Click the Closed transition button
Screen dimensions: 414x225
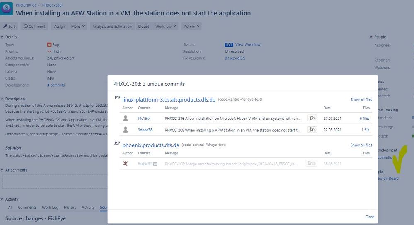click(144, 26)
